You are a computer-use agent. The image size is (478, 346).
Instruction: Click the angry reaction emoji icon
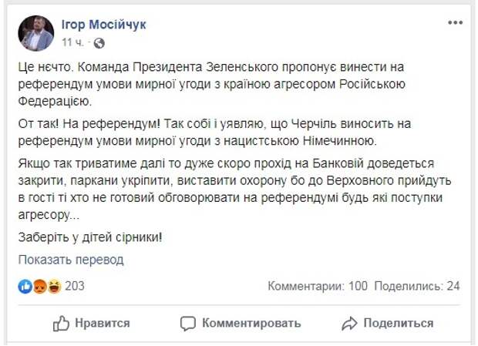39,287
